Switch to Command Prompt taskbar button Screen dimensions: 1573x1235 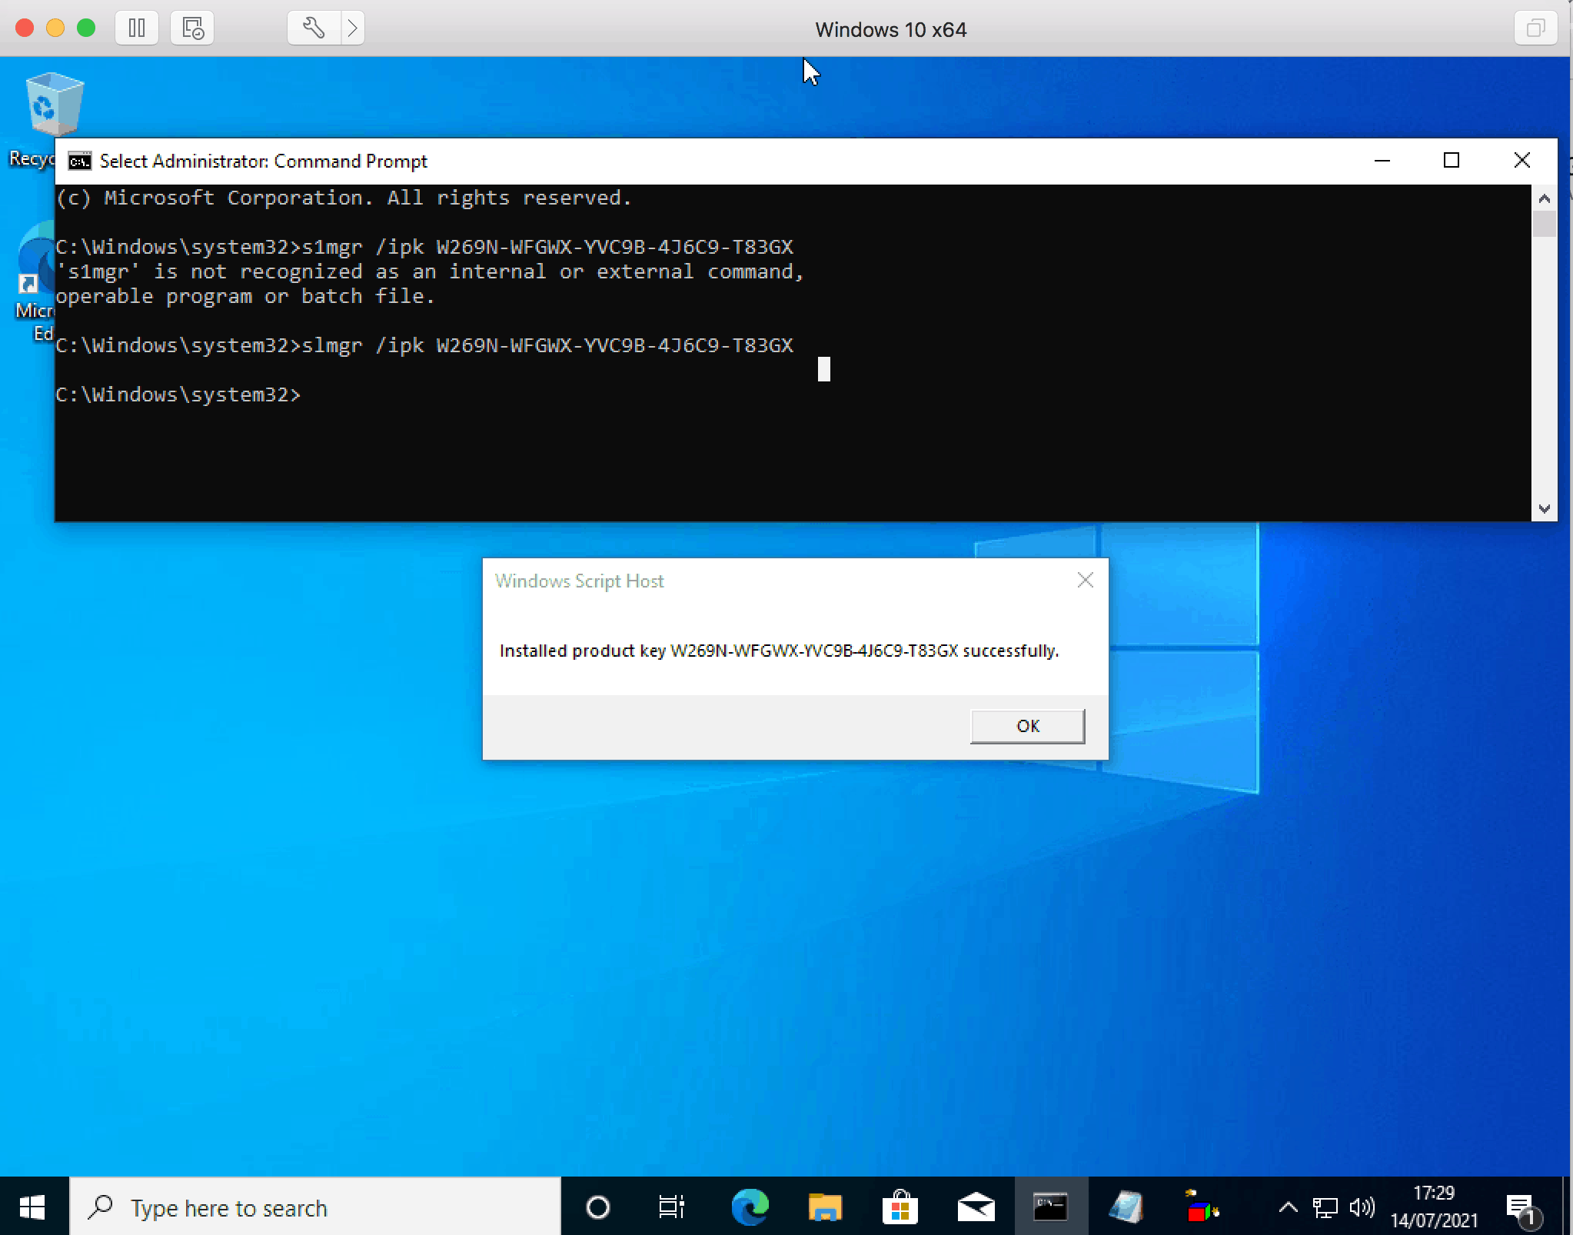click(1051, 1207)
